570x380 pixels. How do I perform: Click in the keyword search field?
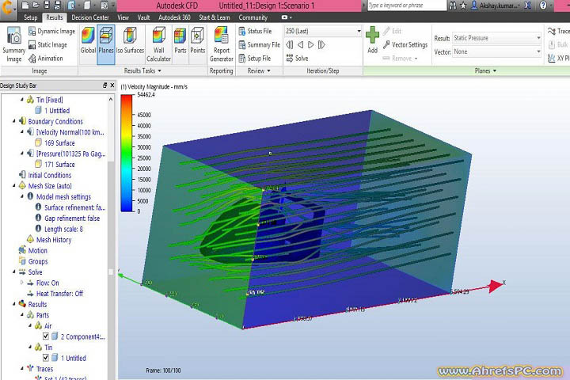point(406,6)
